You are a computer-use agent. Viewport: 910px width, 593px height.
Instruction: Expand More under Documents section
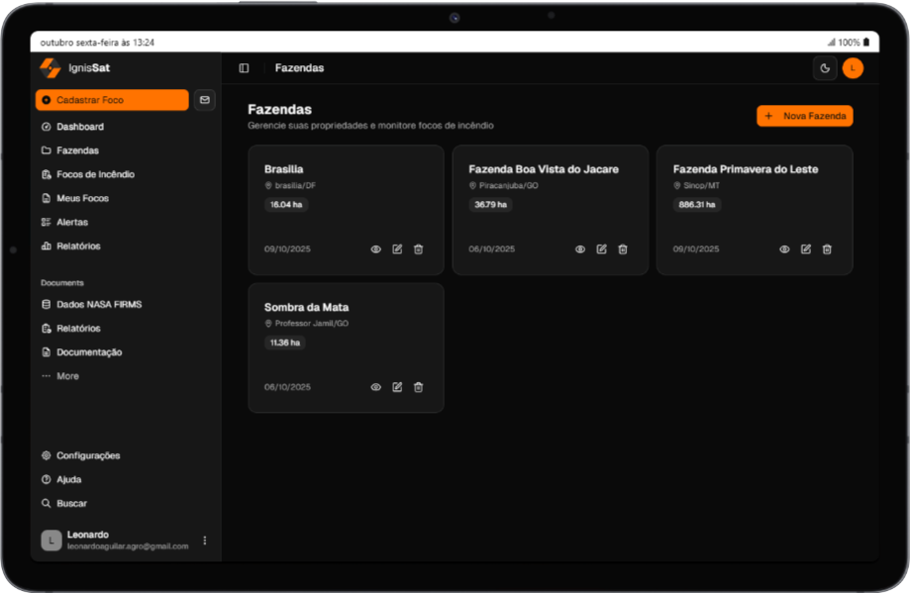[x=66, y=376]
